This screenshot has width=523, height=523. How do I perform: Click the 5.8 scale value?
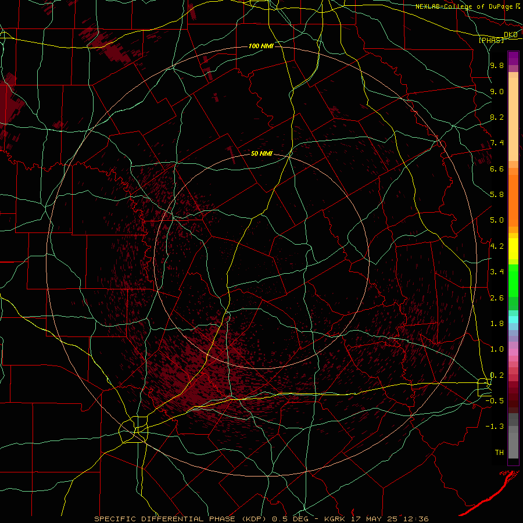point(497,194)
